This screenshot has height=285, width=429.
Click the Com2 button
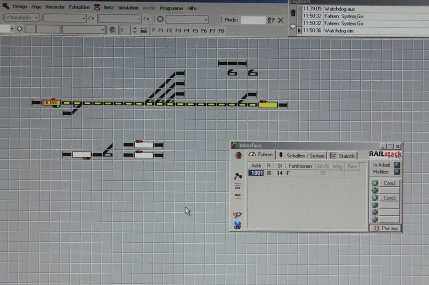(389, 183)
